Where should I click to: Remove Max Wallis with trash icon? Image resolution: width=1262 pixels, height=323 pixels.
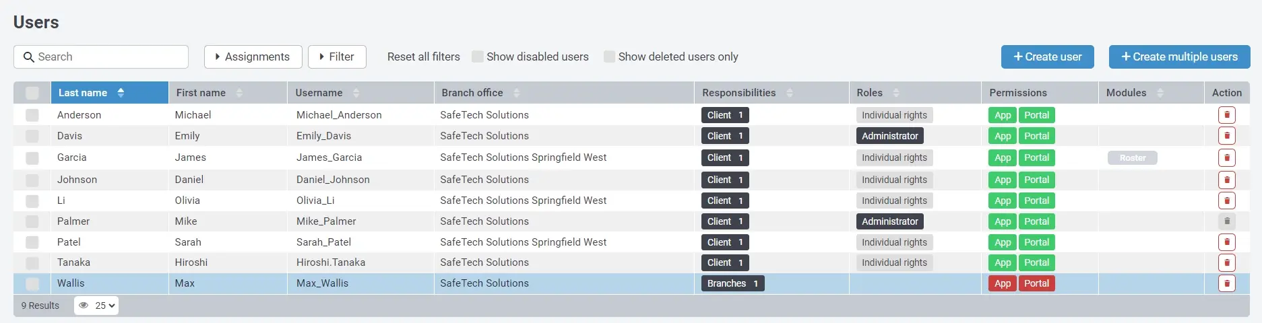click(1226, 283)
